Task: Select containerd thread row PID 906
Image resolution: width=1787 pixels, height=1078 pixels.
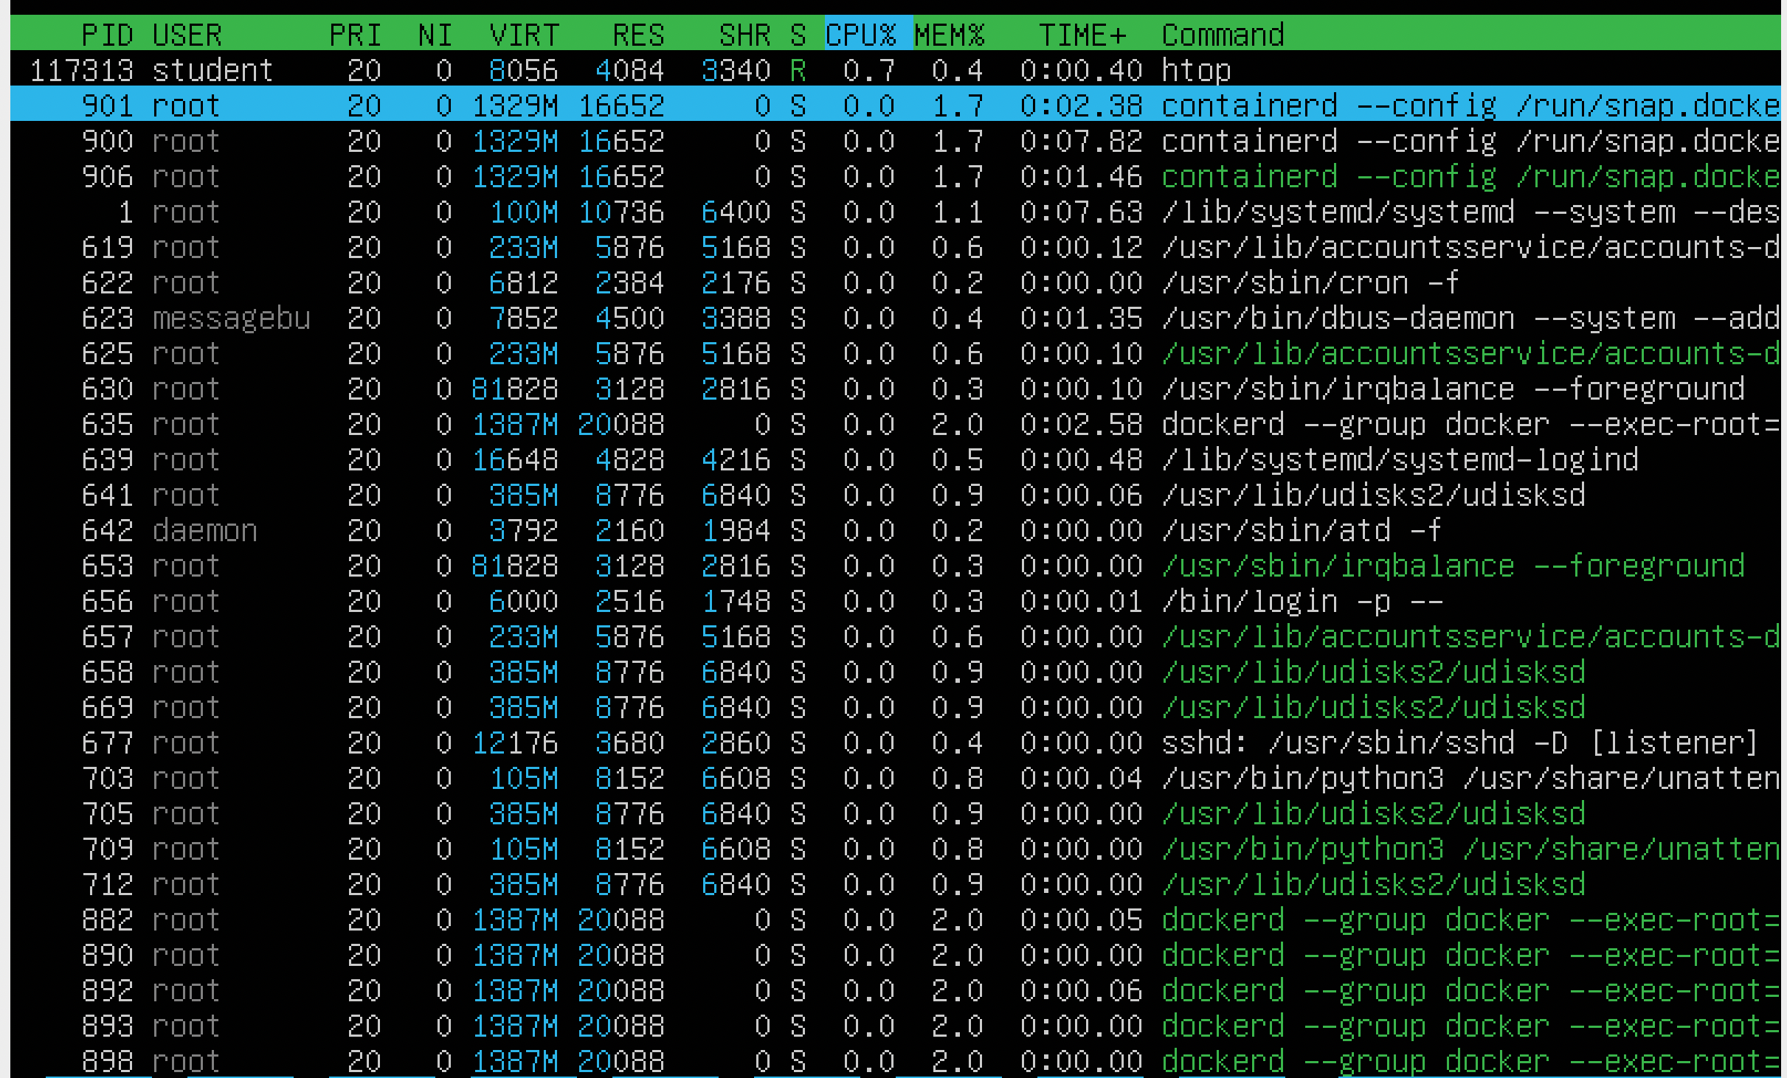Action: pyautogui.click(x=896, y=176)
